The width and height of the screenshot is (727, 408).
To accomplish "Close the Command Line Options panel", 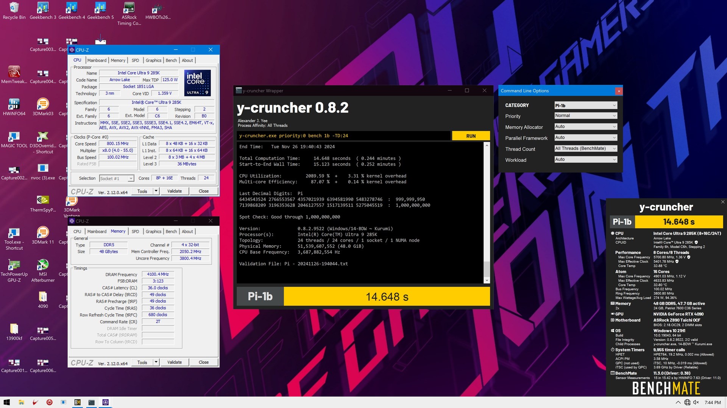I will (x=619, y=91).
